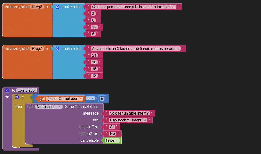This screenshot has height=154, width=261.
Task: Click the gear icon on the if block
Action: point(17,97)
